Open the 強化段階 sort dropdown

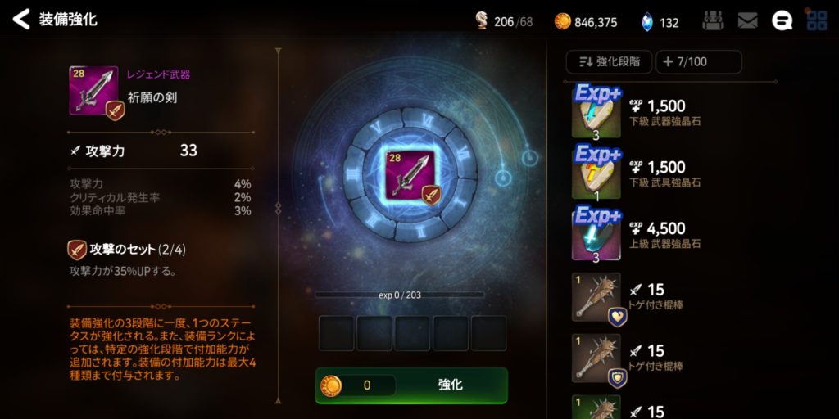tap(609, 62)
